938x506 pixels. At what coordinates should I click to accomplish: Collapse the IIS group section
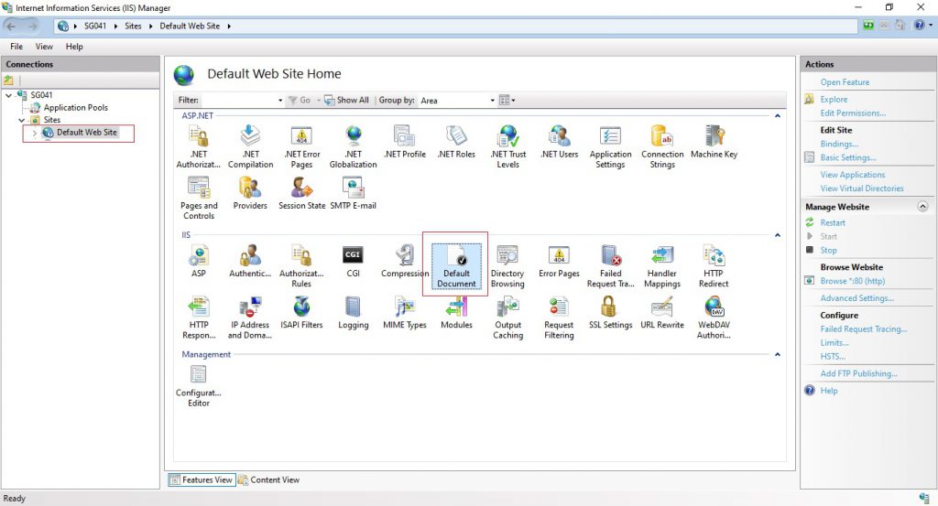[777, 235]
